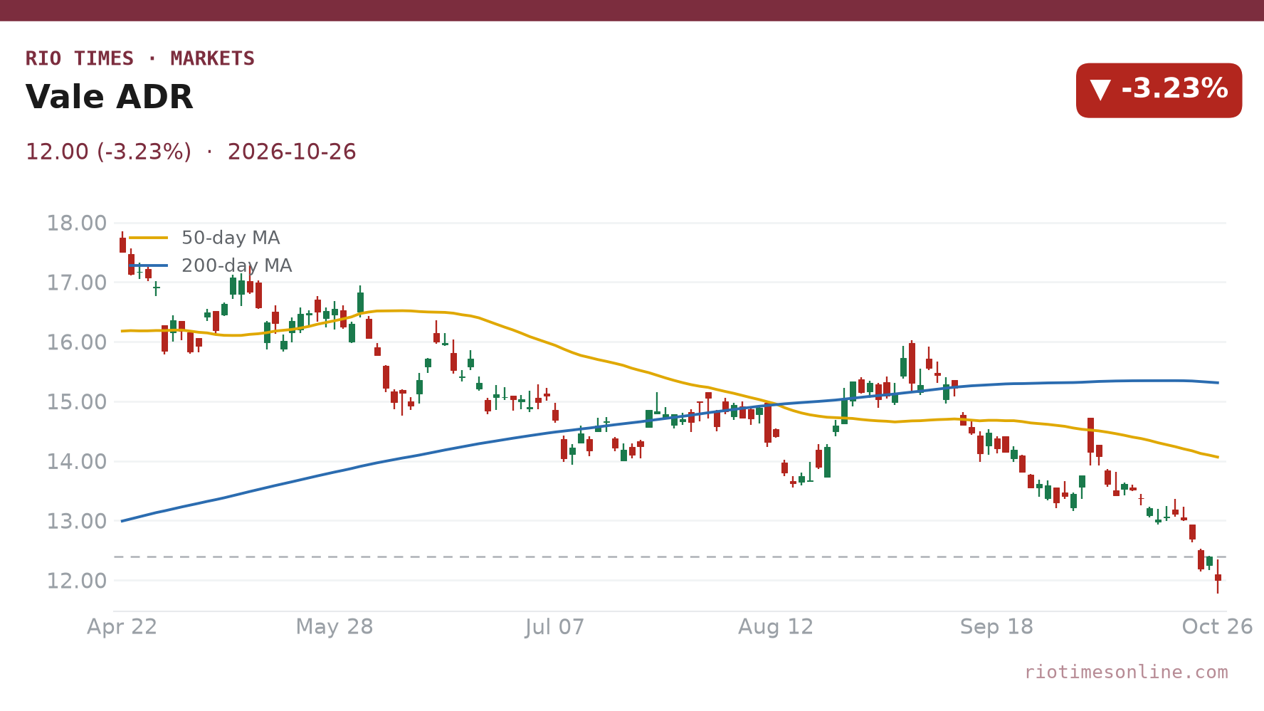Viewport: 1264px width, 711px height.
Task: Click the 'Vale ADR' chart title
Action: click(x=110, y=98)
